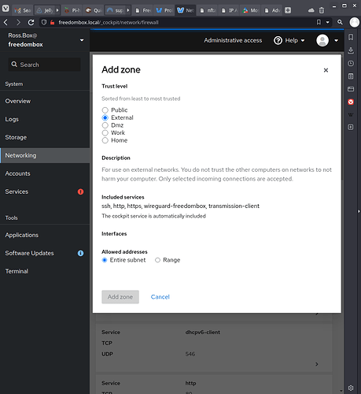Open user session dropdown arrow

pyautogui.click(x=336, y=40)
